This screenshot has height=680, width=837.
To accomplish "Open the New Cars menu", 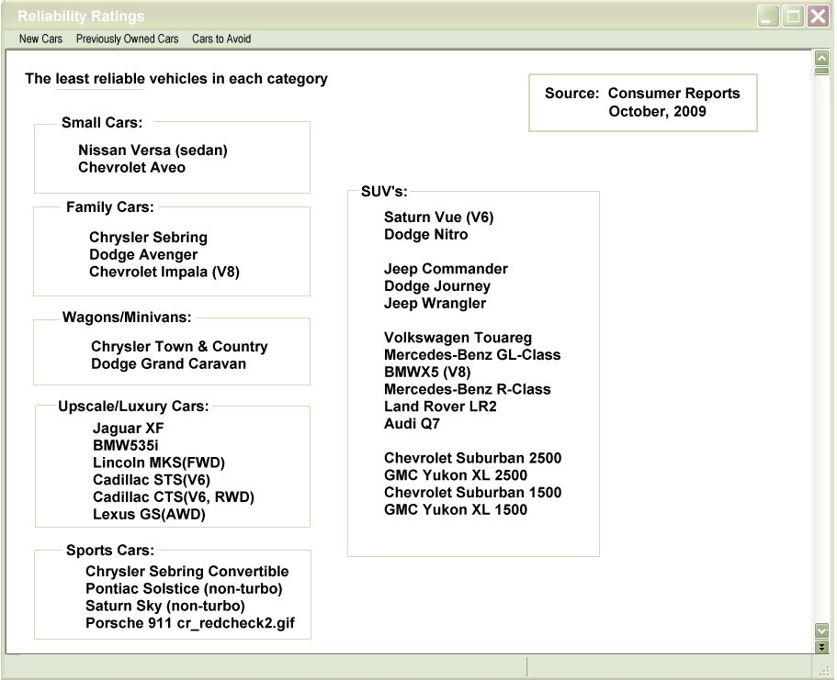I will tap(40, 39).
